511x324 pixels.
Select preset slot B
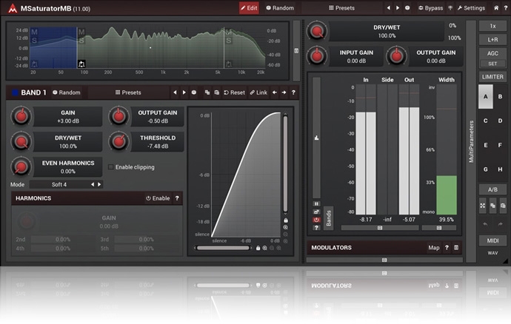(x=501, y=96)
